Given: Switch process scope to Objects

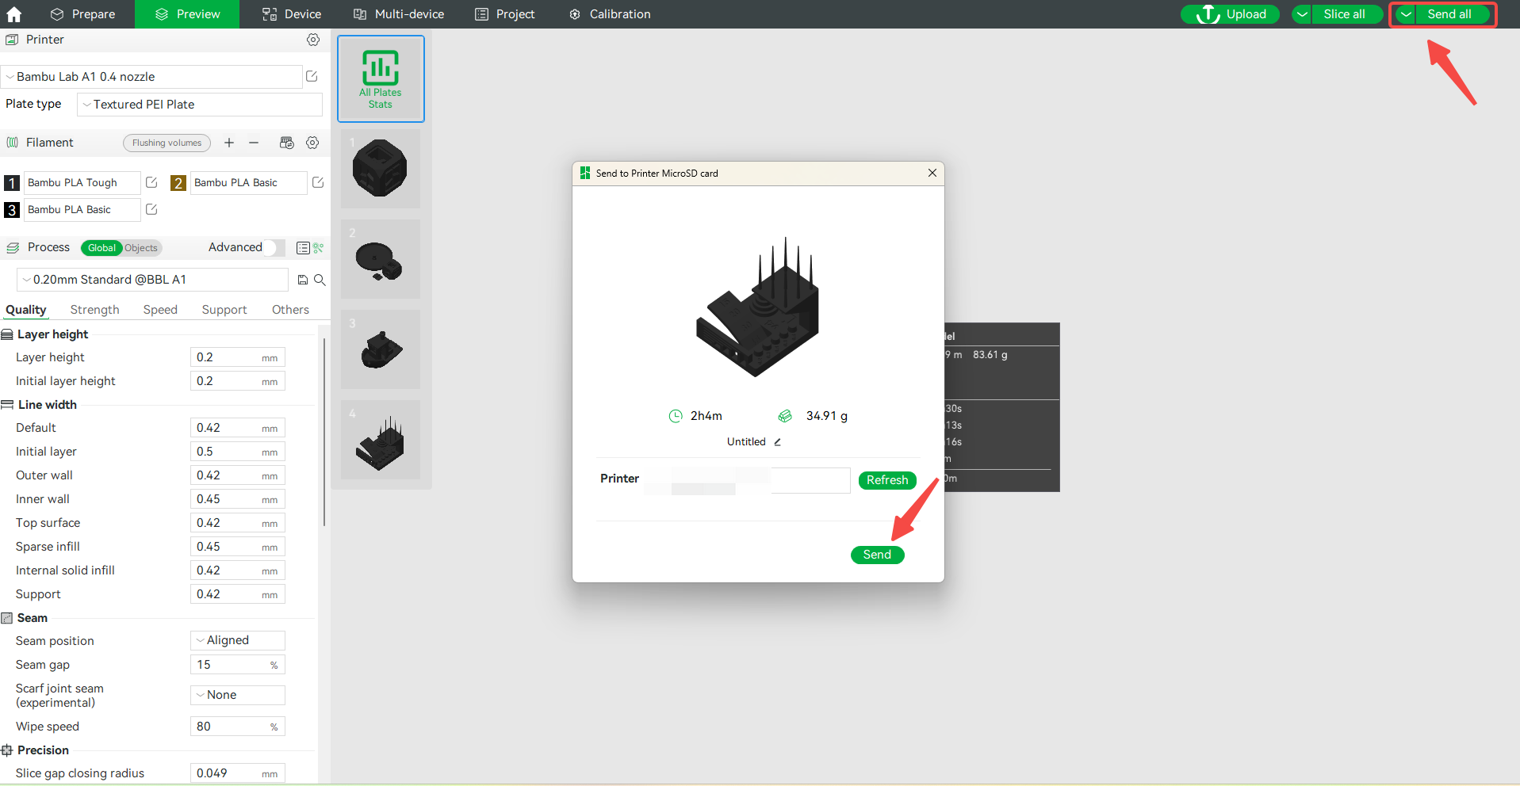Looking at the screenshot, I should (141, 248).
